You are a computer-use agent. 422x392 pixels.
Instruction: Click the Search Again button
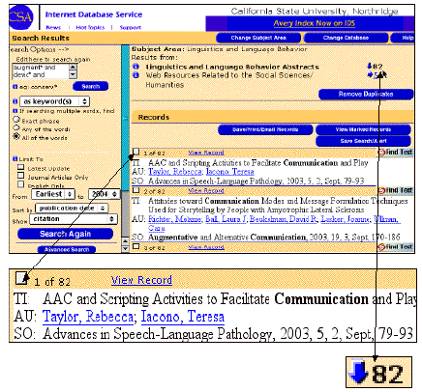(x=65, y=234)
